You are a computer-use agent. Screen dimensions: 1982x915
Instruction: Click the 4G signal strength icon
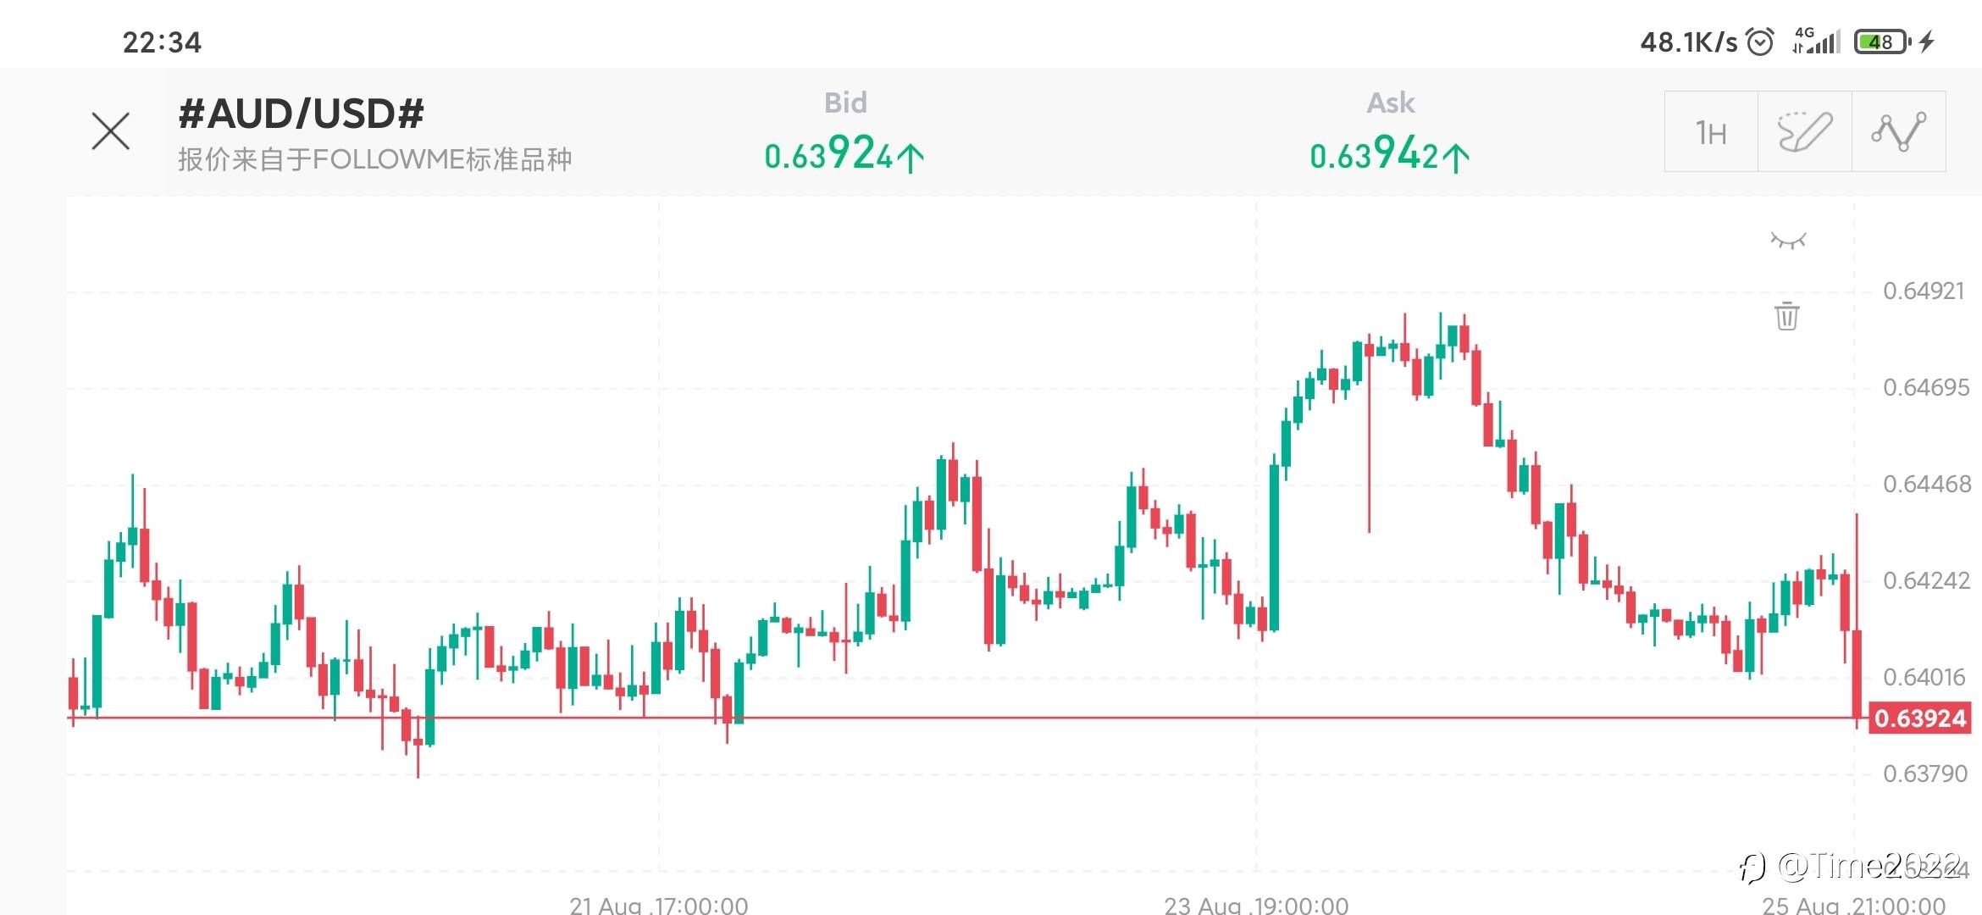pyautogui.click(x=1817, y=41)
